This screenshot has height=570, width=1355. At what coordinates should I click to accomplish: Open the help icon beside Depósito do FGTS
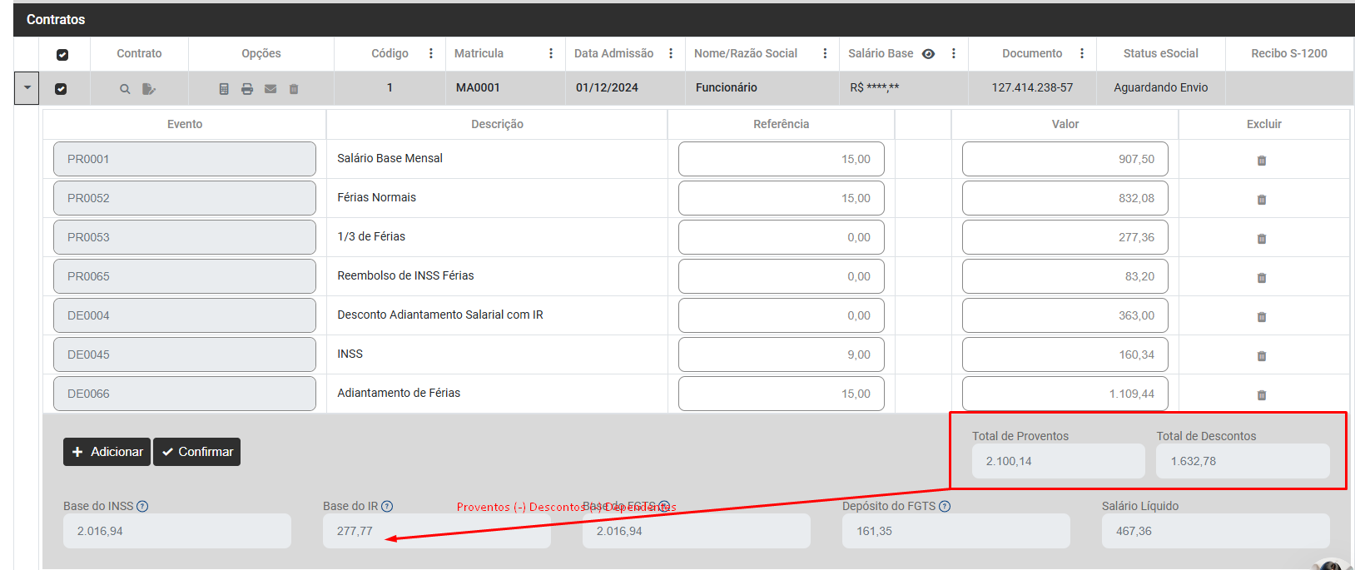click(945, 506)
